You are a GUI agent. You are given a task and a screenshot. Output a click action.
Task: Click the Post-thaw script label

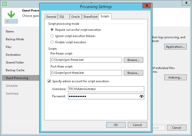(x=61, y=66)
